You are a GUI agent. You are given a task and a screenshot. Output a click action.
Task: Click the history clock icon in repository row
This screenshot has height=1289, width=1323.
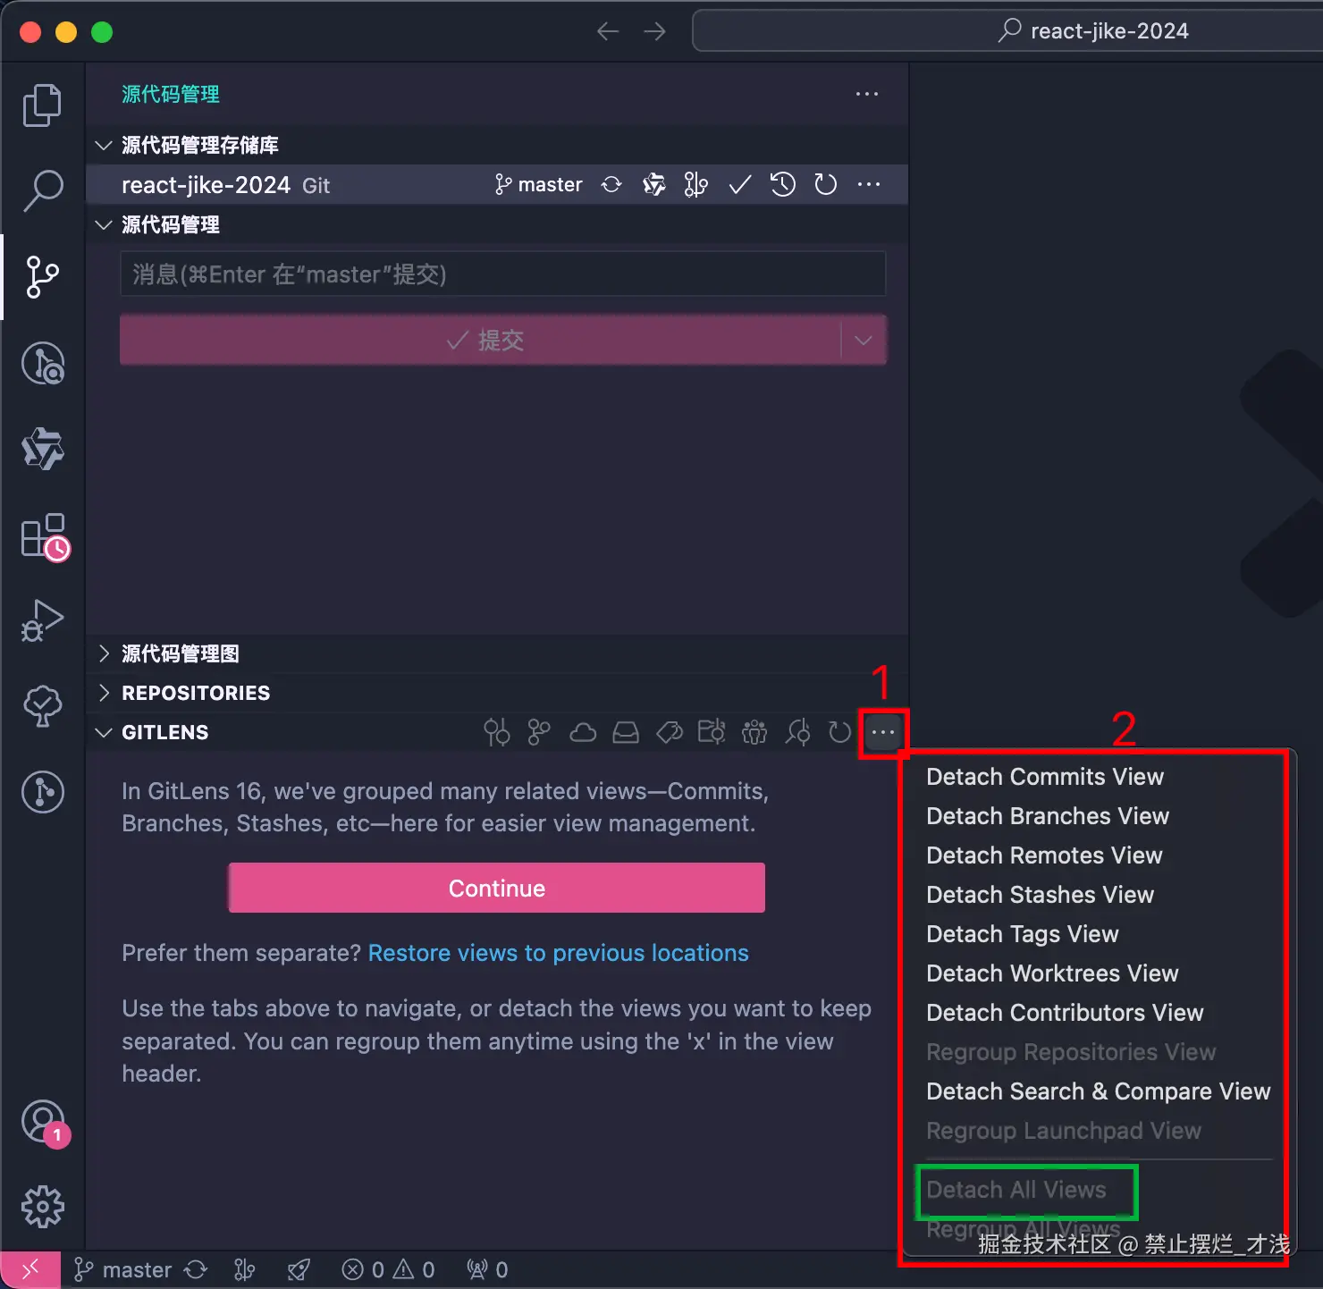pos(783,185)
